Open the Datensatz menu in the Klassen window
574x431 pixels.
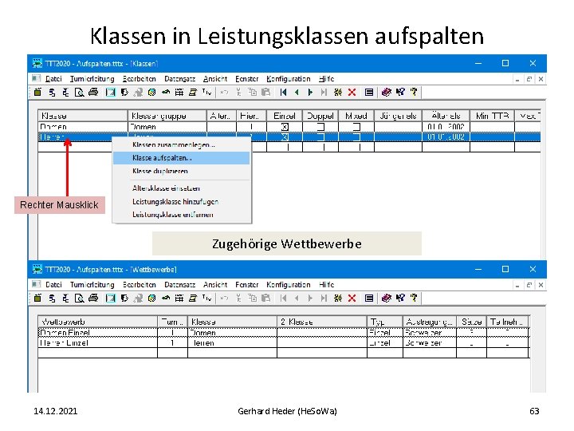[x=179, y=79]
